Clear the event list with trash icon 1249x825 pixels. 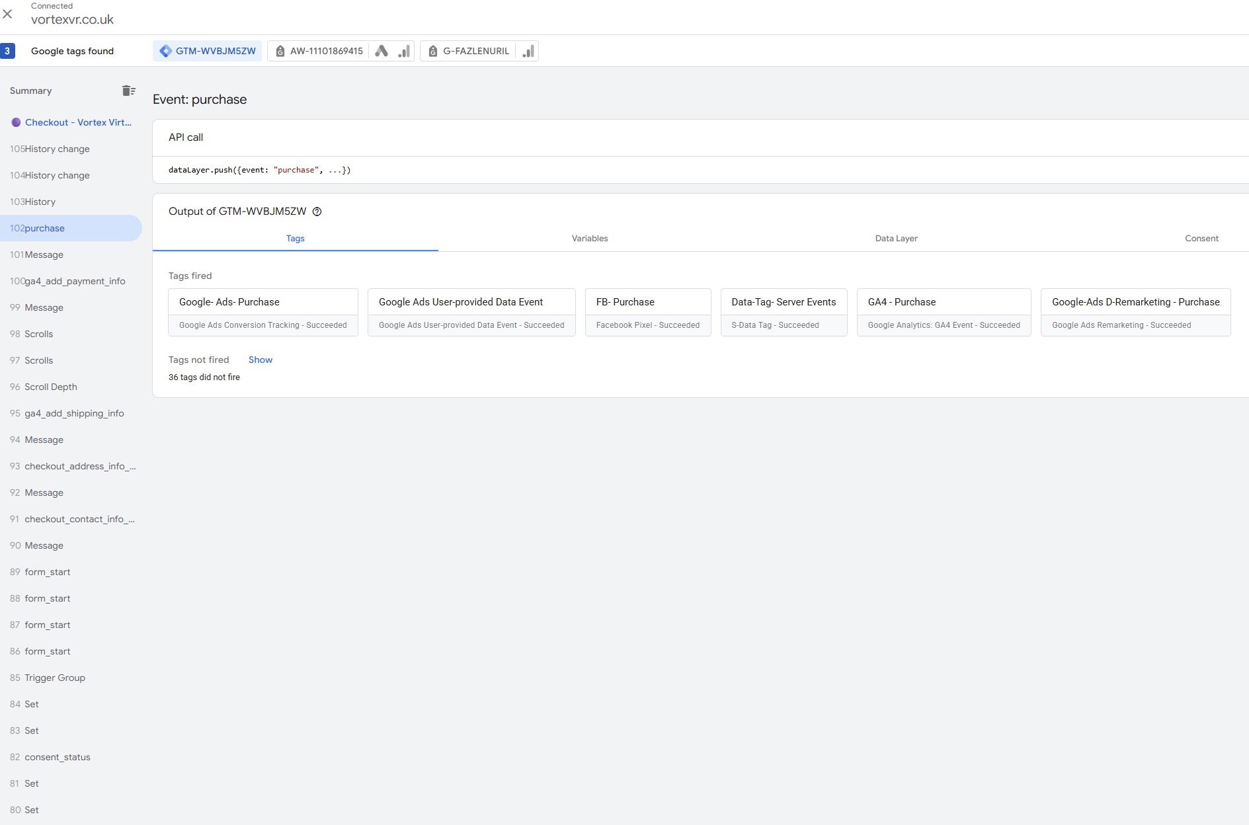click(x=128, y=91)
